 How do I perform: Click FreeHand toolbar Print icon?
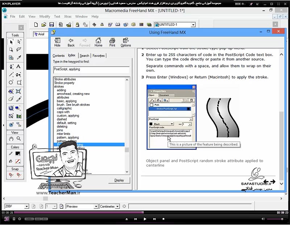pos(69,25)
